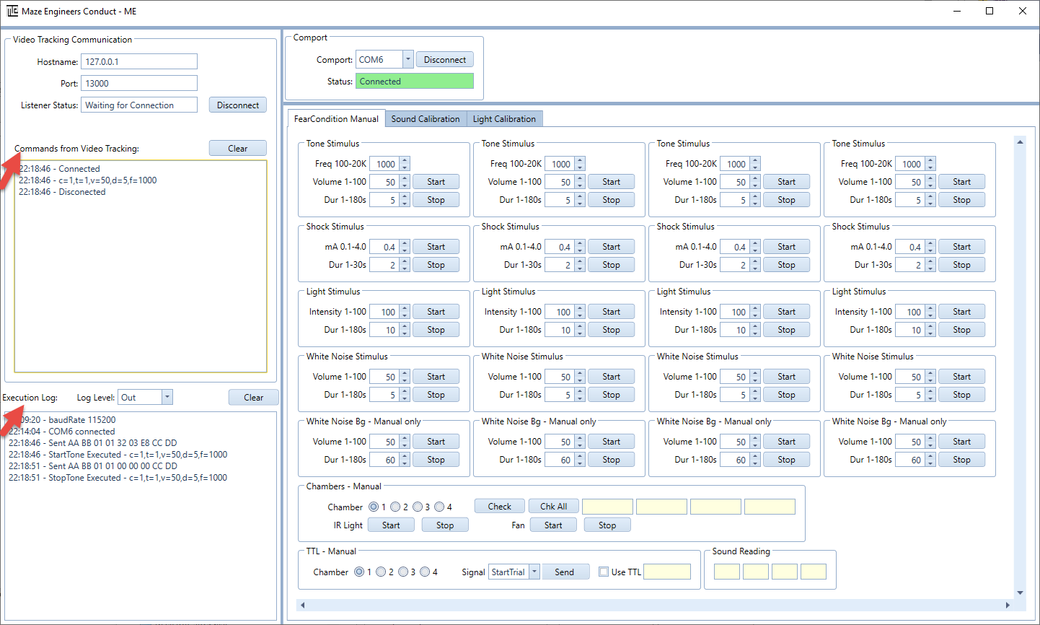
Task: Expand the Log Level dropdown
Action: [x=167, y=398]
